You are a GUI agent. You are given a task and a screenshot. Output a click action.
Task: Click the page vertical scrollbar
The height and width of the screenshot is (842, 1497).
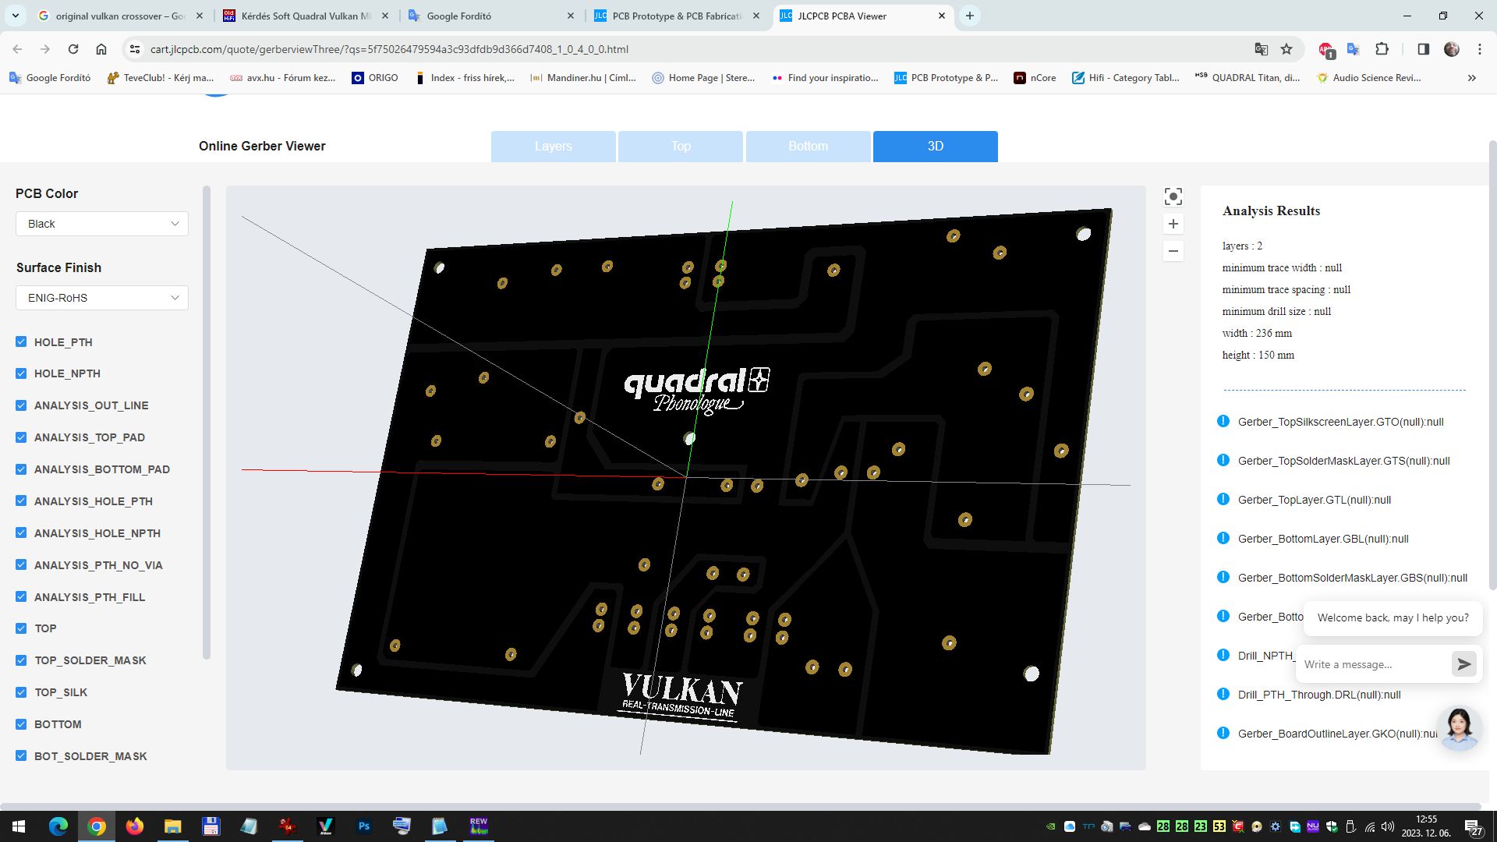click(1492, 365)
